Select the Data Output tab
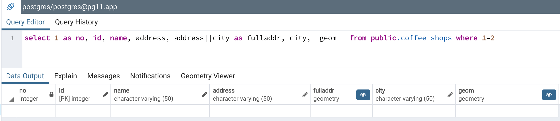Screen dimensions: 560x121 (x=25, y=76)
